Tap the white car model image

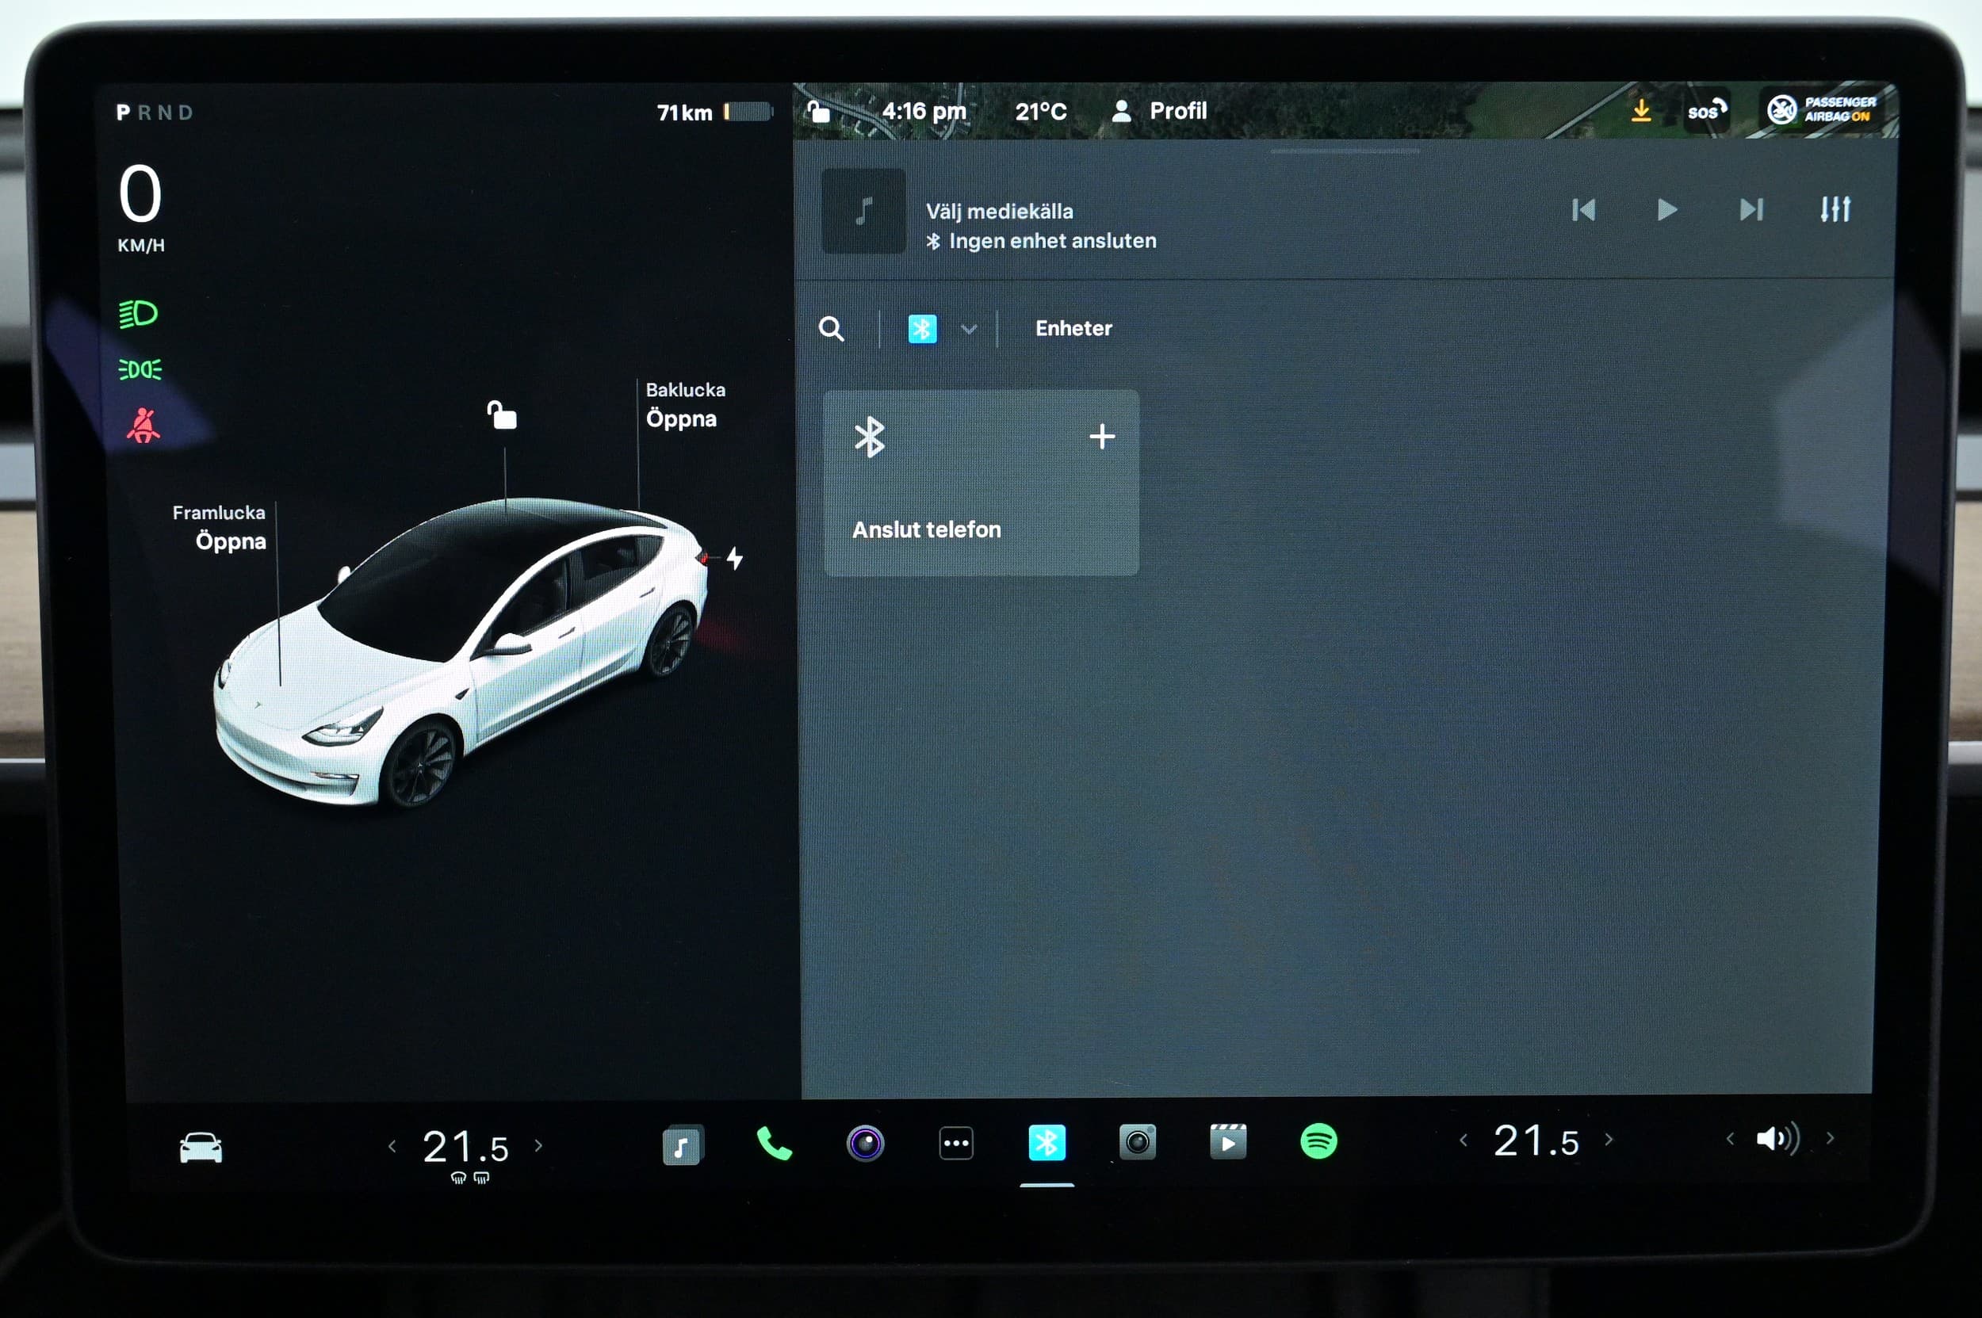click(461, 651)
